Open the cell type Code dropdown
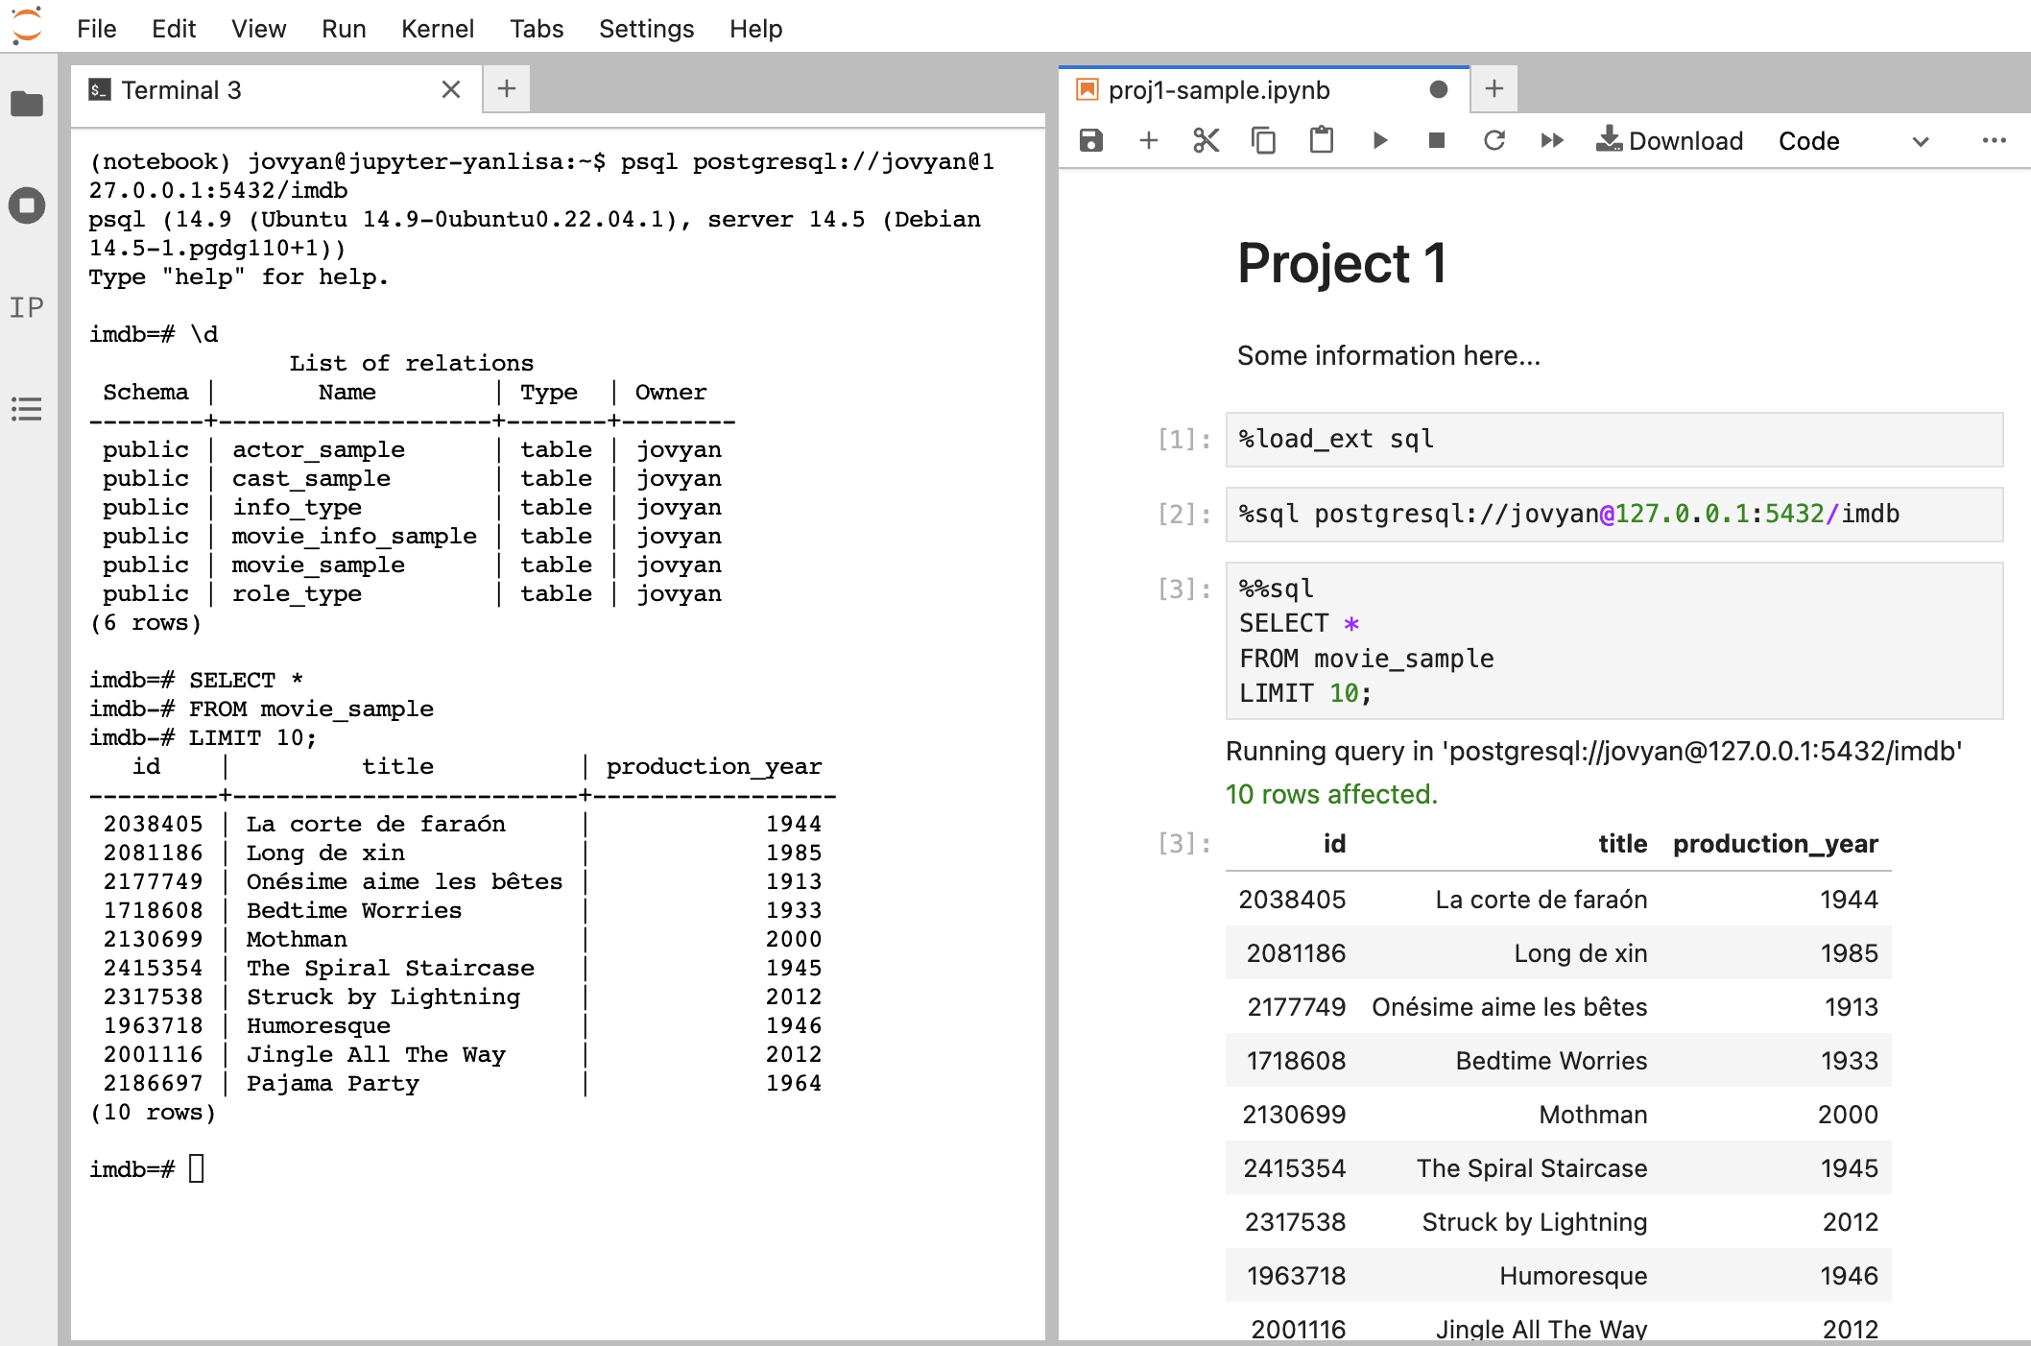The height and width of the screenshot is (1346, 2031). [1852, 141]
